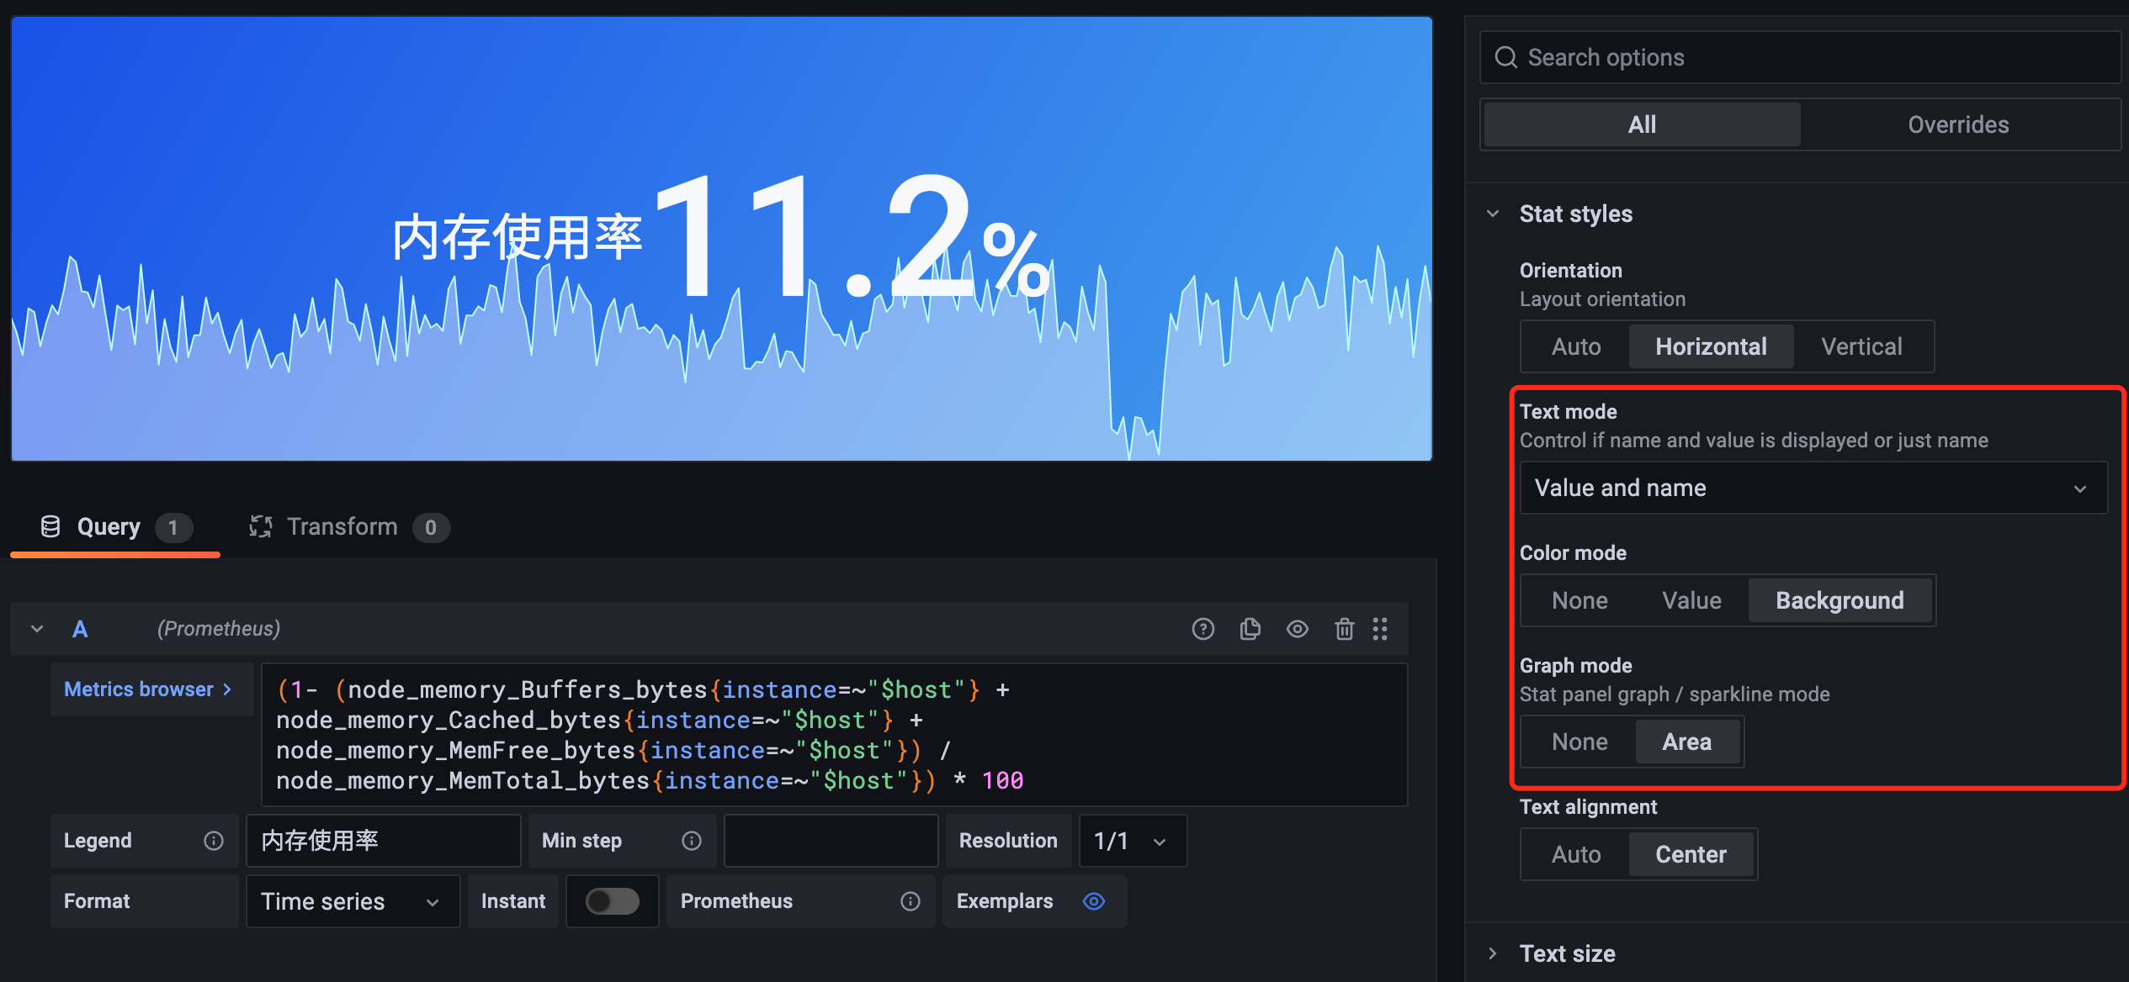The image size is (2129, 982).
Task: Click the Min step info icon
Action: click(x=692, y=841)
